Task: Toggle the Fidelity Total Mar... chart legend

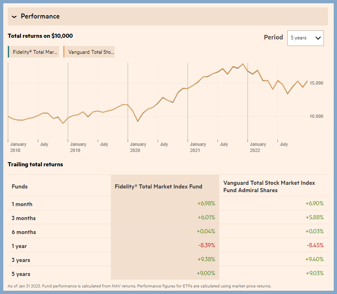Action: (34, 52)
